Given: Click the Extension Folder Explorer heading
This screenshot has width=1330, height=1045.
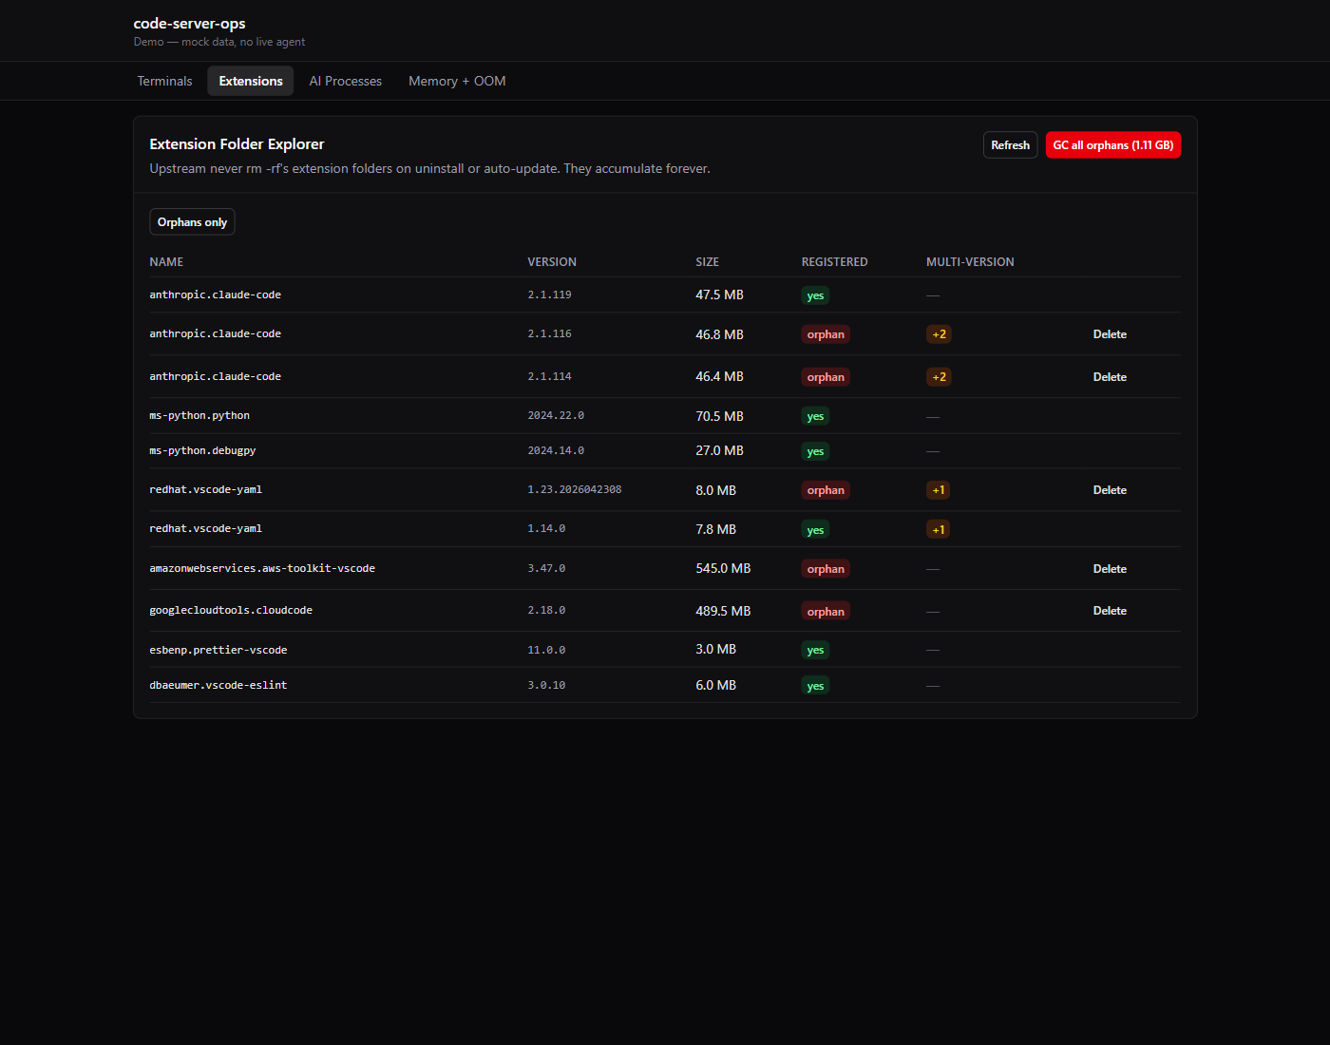Looking at the screenshot, I should [x=237, y=143].
